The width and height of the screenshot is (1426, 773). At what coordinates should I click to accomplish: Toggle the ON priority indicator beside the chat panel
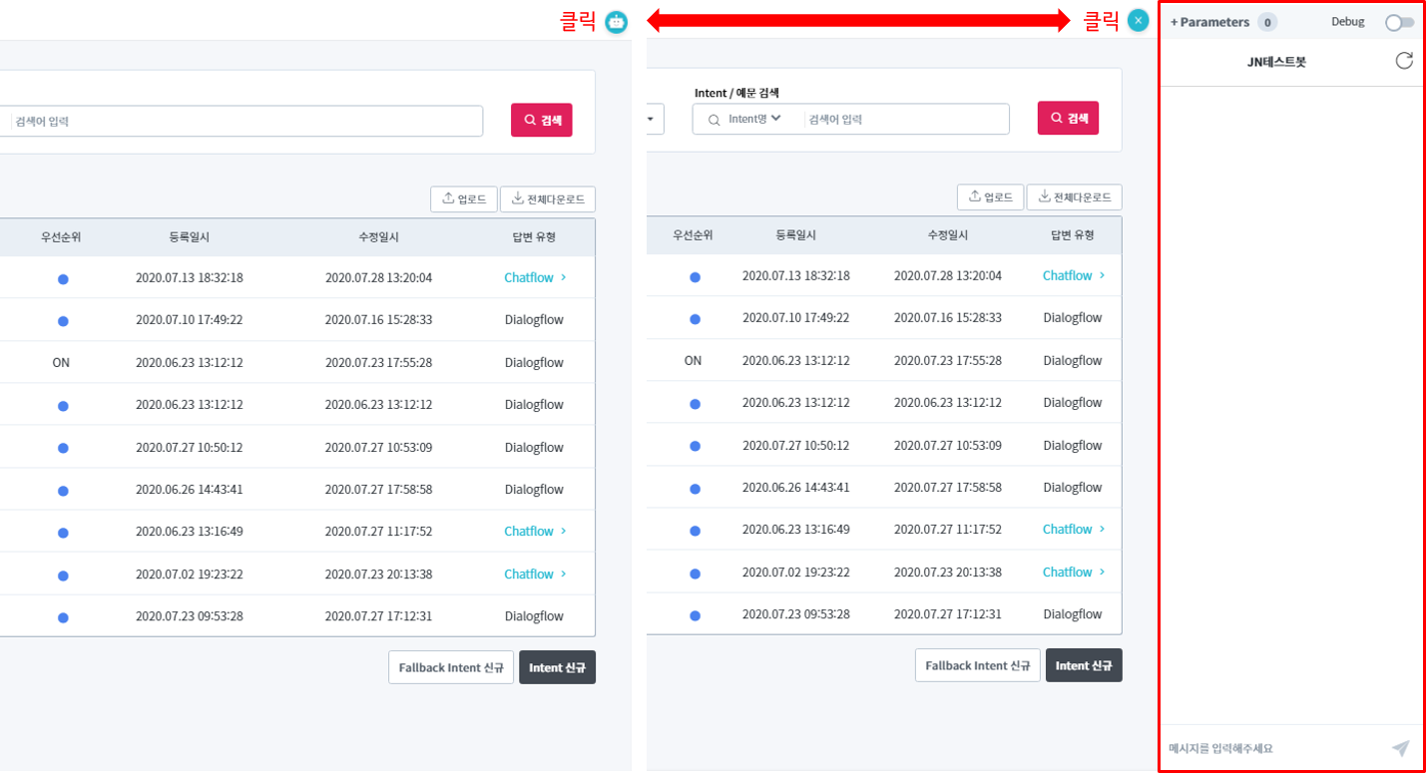coord(693,360)
